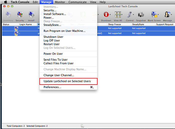Choose Install Software... menu item
175x129 pixels.
coord(68,14)
